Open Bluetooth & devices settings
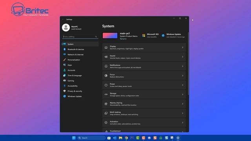Screen dimensions: 251x141 pos(80,49)
